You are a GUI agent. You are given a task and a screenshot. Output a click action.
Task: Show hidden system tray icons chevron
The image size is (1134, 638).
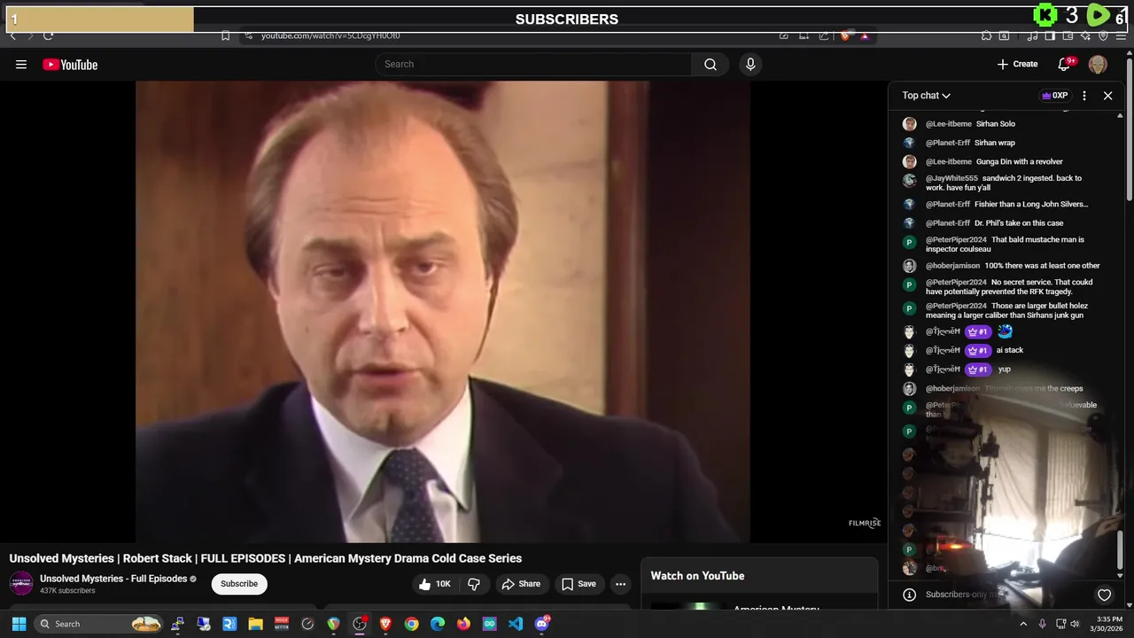(1023, 624)
